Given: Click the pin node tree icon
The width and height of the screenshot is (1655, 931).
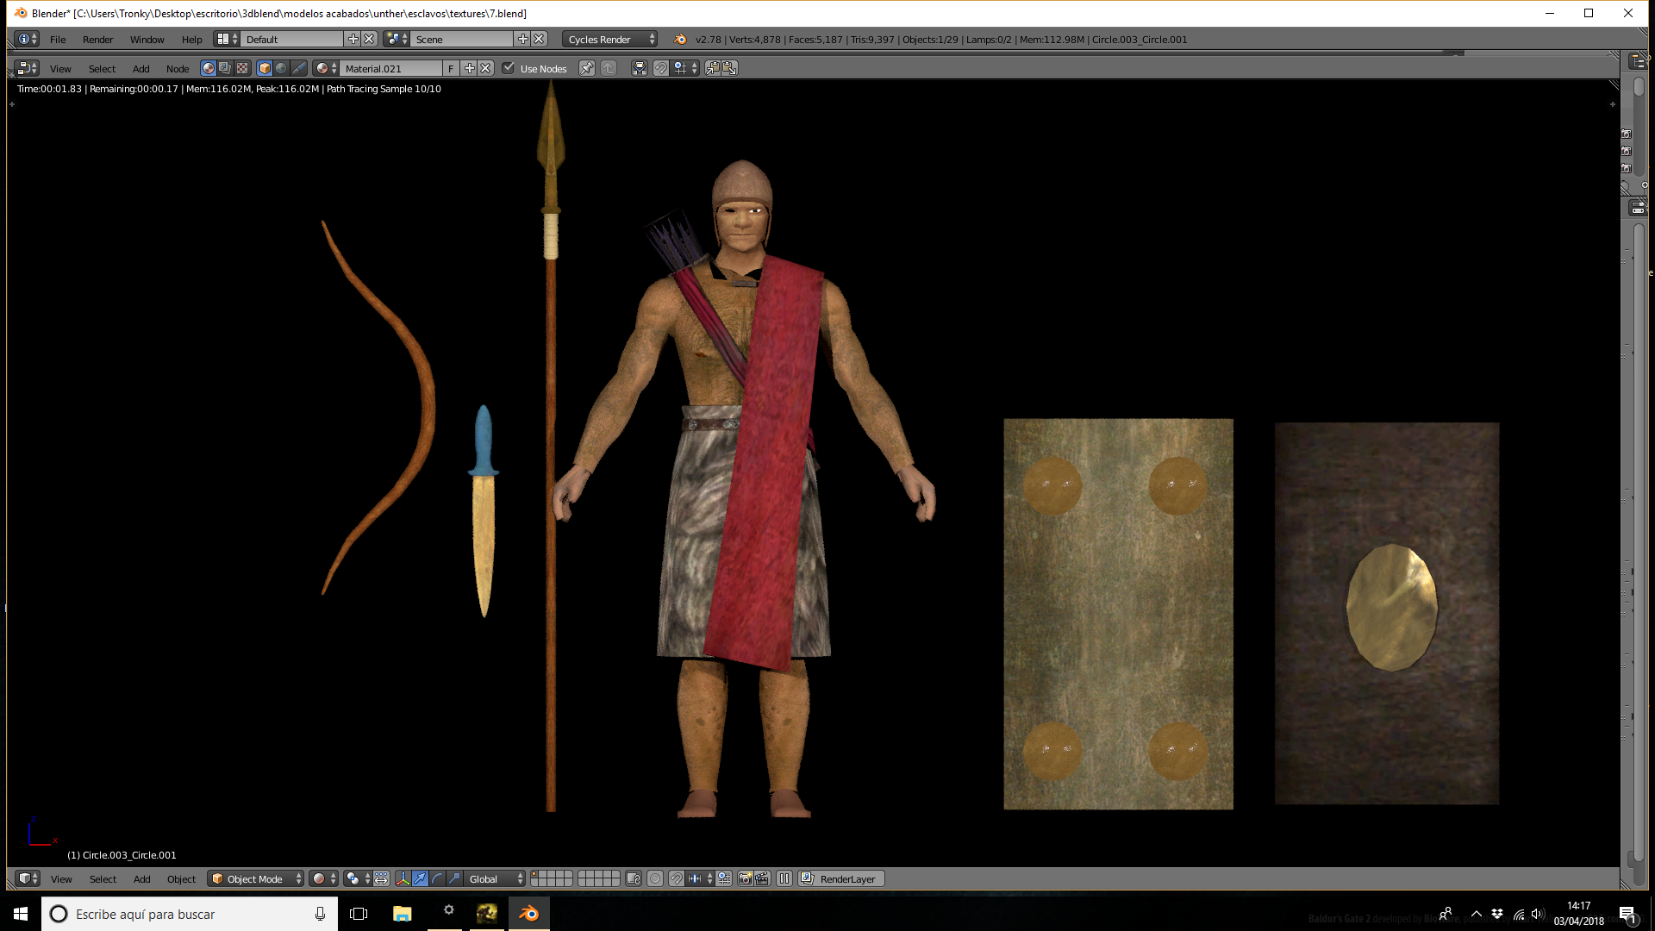Looking at the screenshot, I should [x=587, y=68].
